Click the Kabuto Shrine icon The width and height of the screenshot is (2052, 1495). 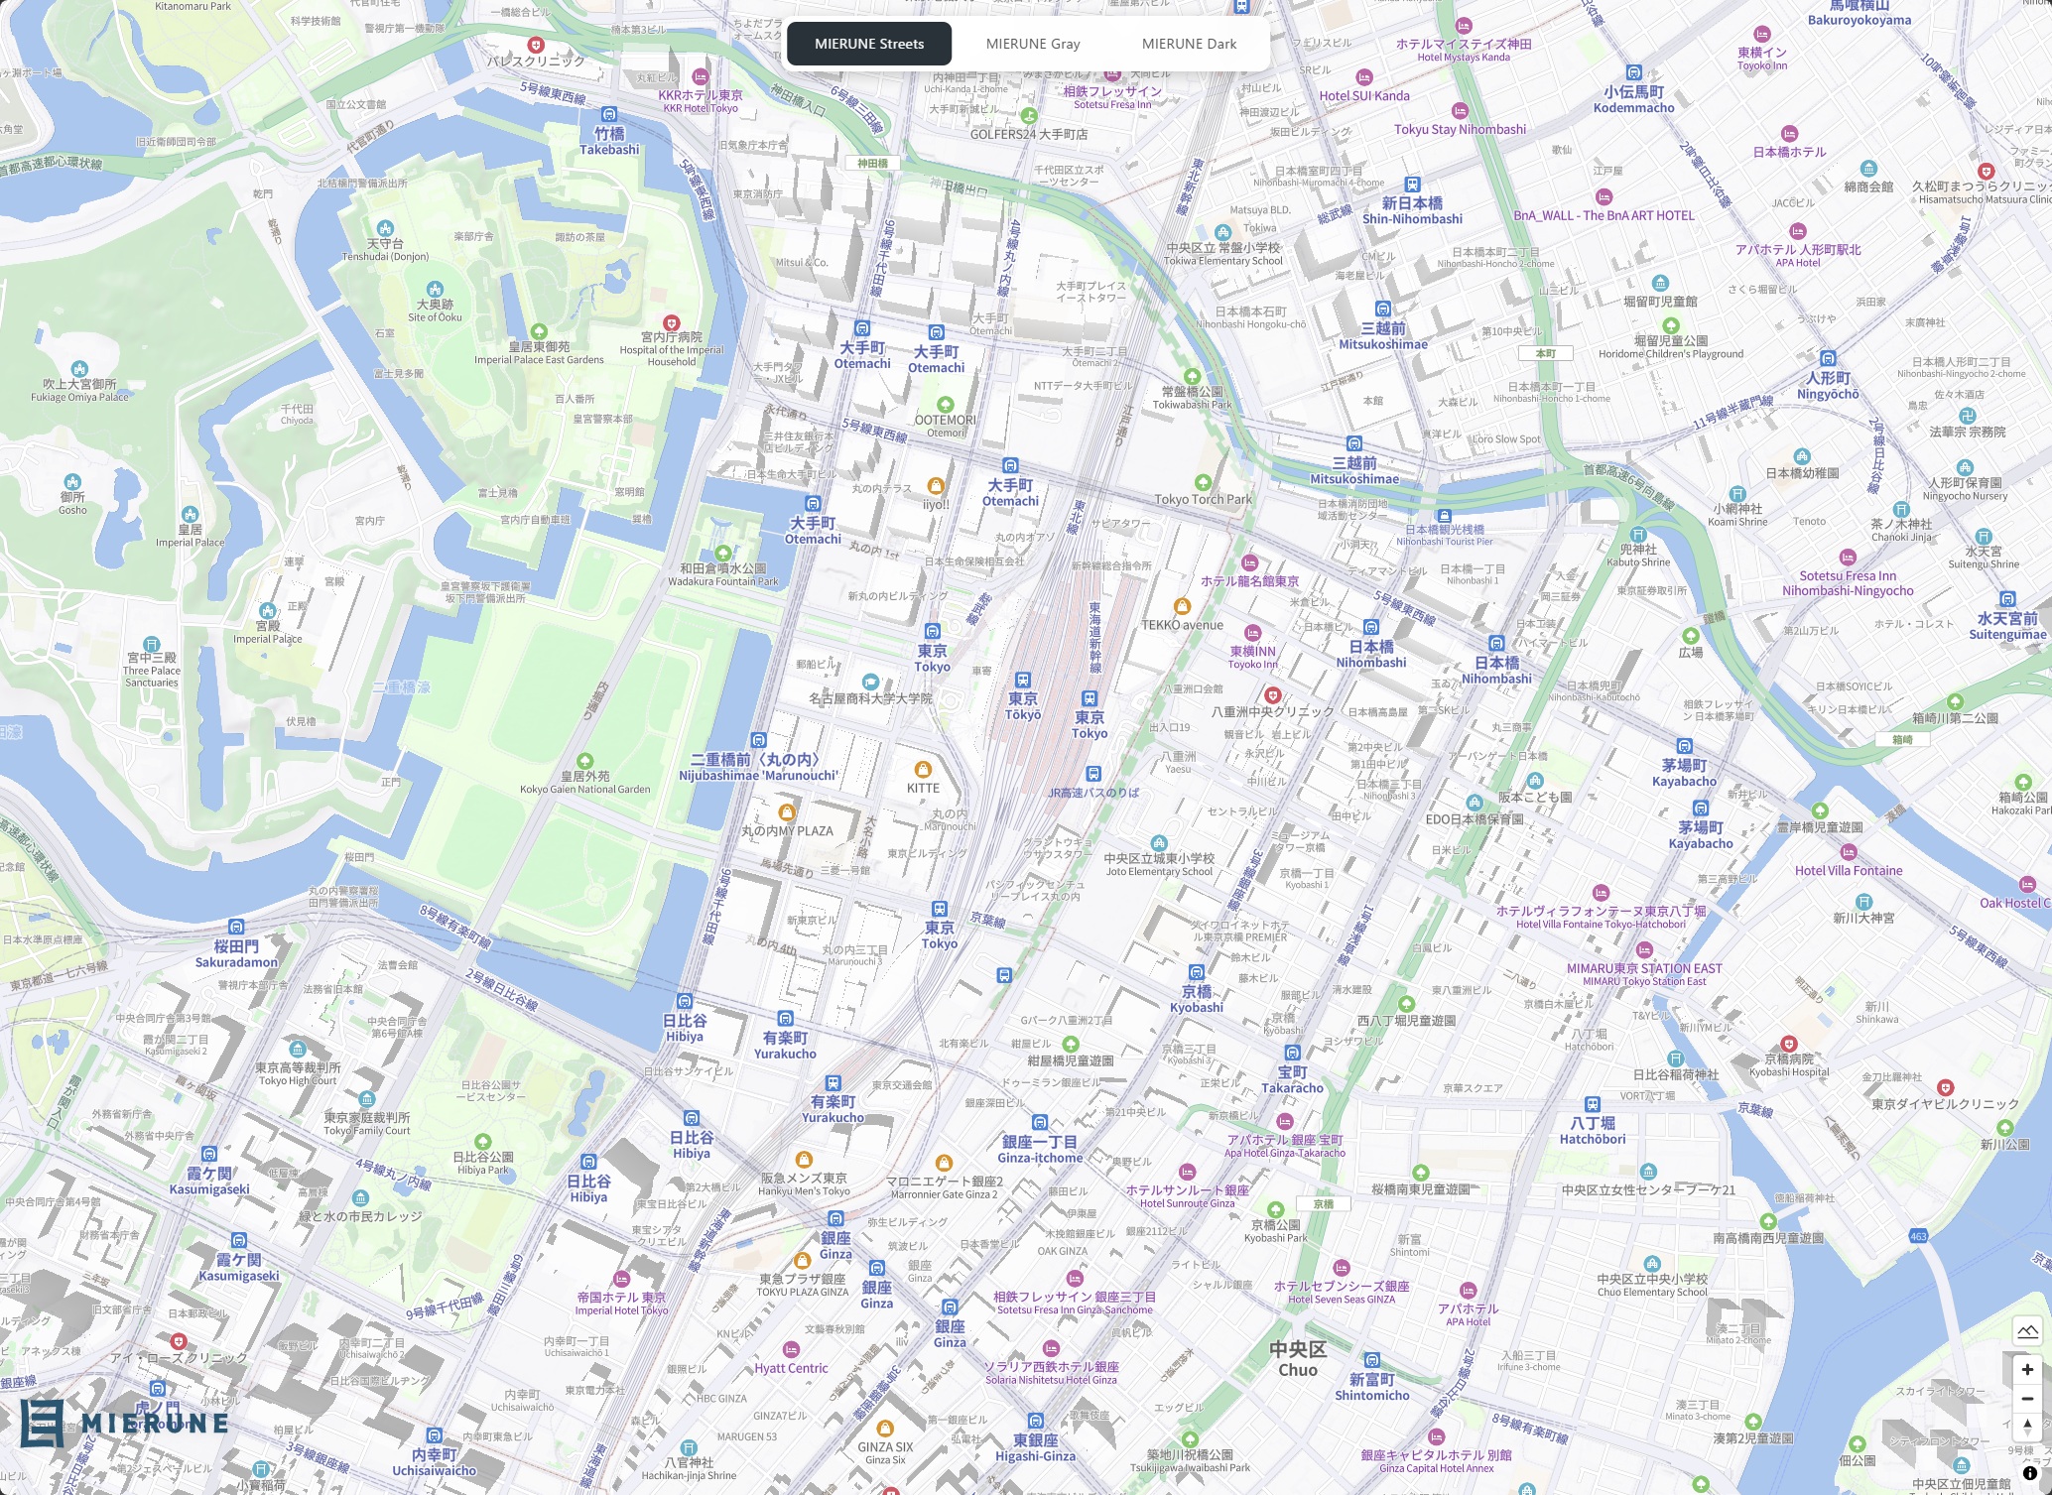tap(1638, 535)
